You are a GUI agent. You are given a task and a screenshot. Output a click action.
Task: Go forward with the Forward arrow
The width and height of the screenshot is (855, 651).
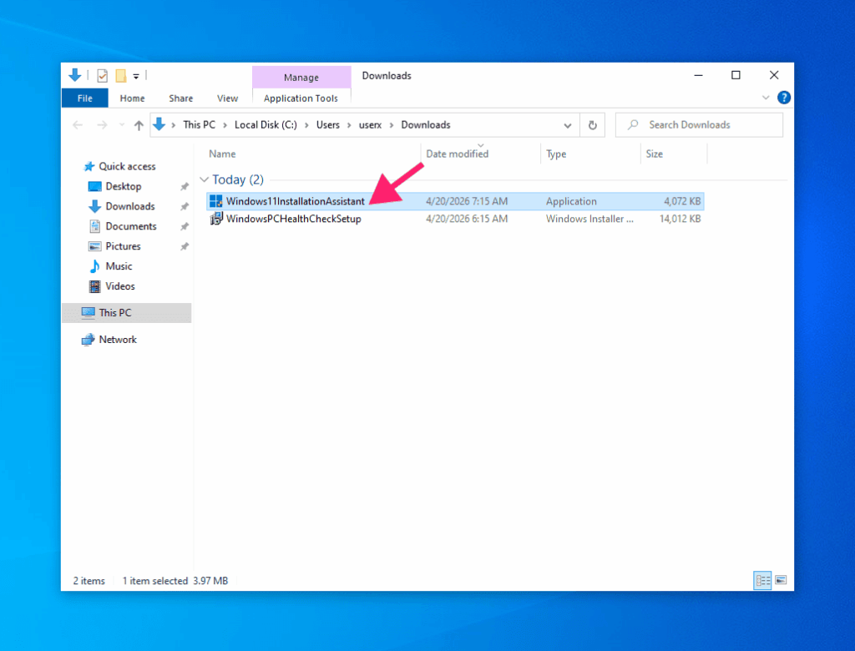pyautogui.click(x=102, y=125)
